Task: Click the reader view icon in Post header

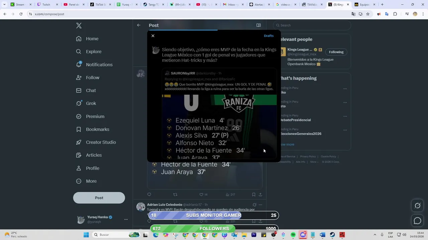Action: coord(258,25)
